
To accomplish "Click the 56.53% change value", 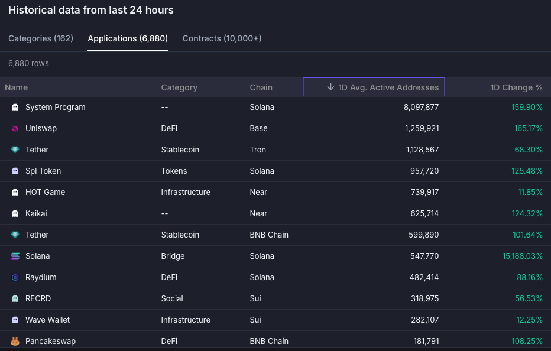I will pos(529,298).
